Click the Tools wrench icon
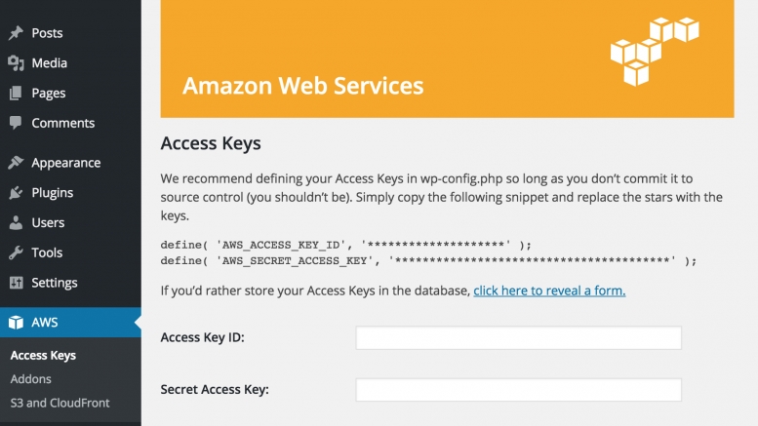 click(x=16, y=252)
